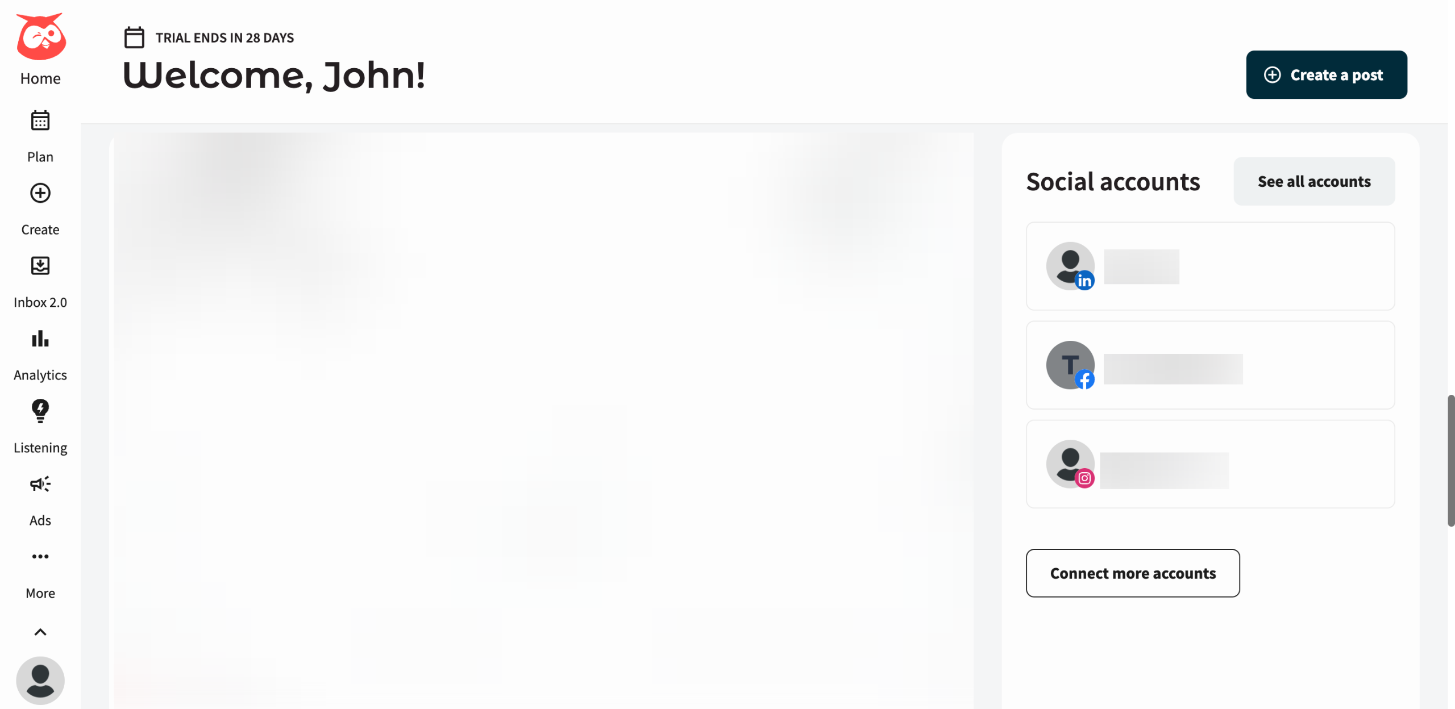The image size is (1455, 709).
Task: Click the Create a post button
Action: point(1327,74)
